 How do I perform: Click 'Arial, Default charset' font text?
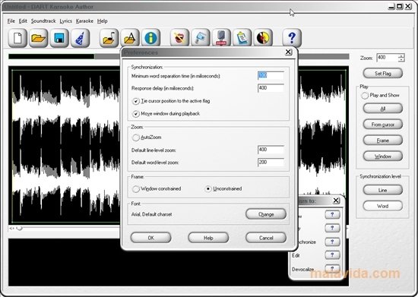pyautogui.click(x=151, y=214)
